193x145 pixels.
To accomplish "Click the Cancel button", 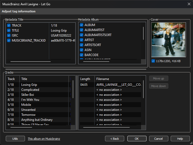I will 159,139.
